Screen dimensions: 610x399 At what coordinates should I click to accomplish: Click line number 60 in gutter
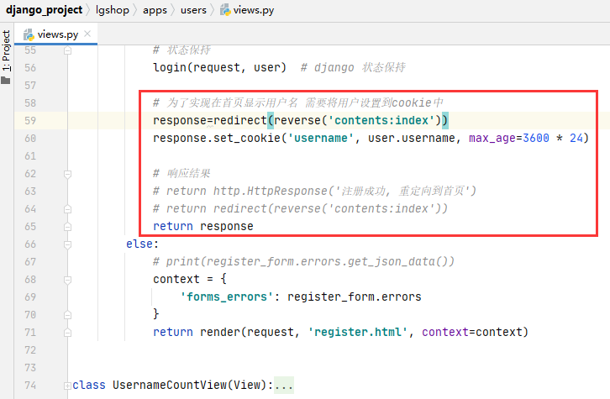point(30,139)
